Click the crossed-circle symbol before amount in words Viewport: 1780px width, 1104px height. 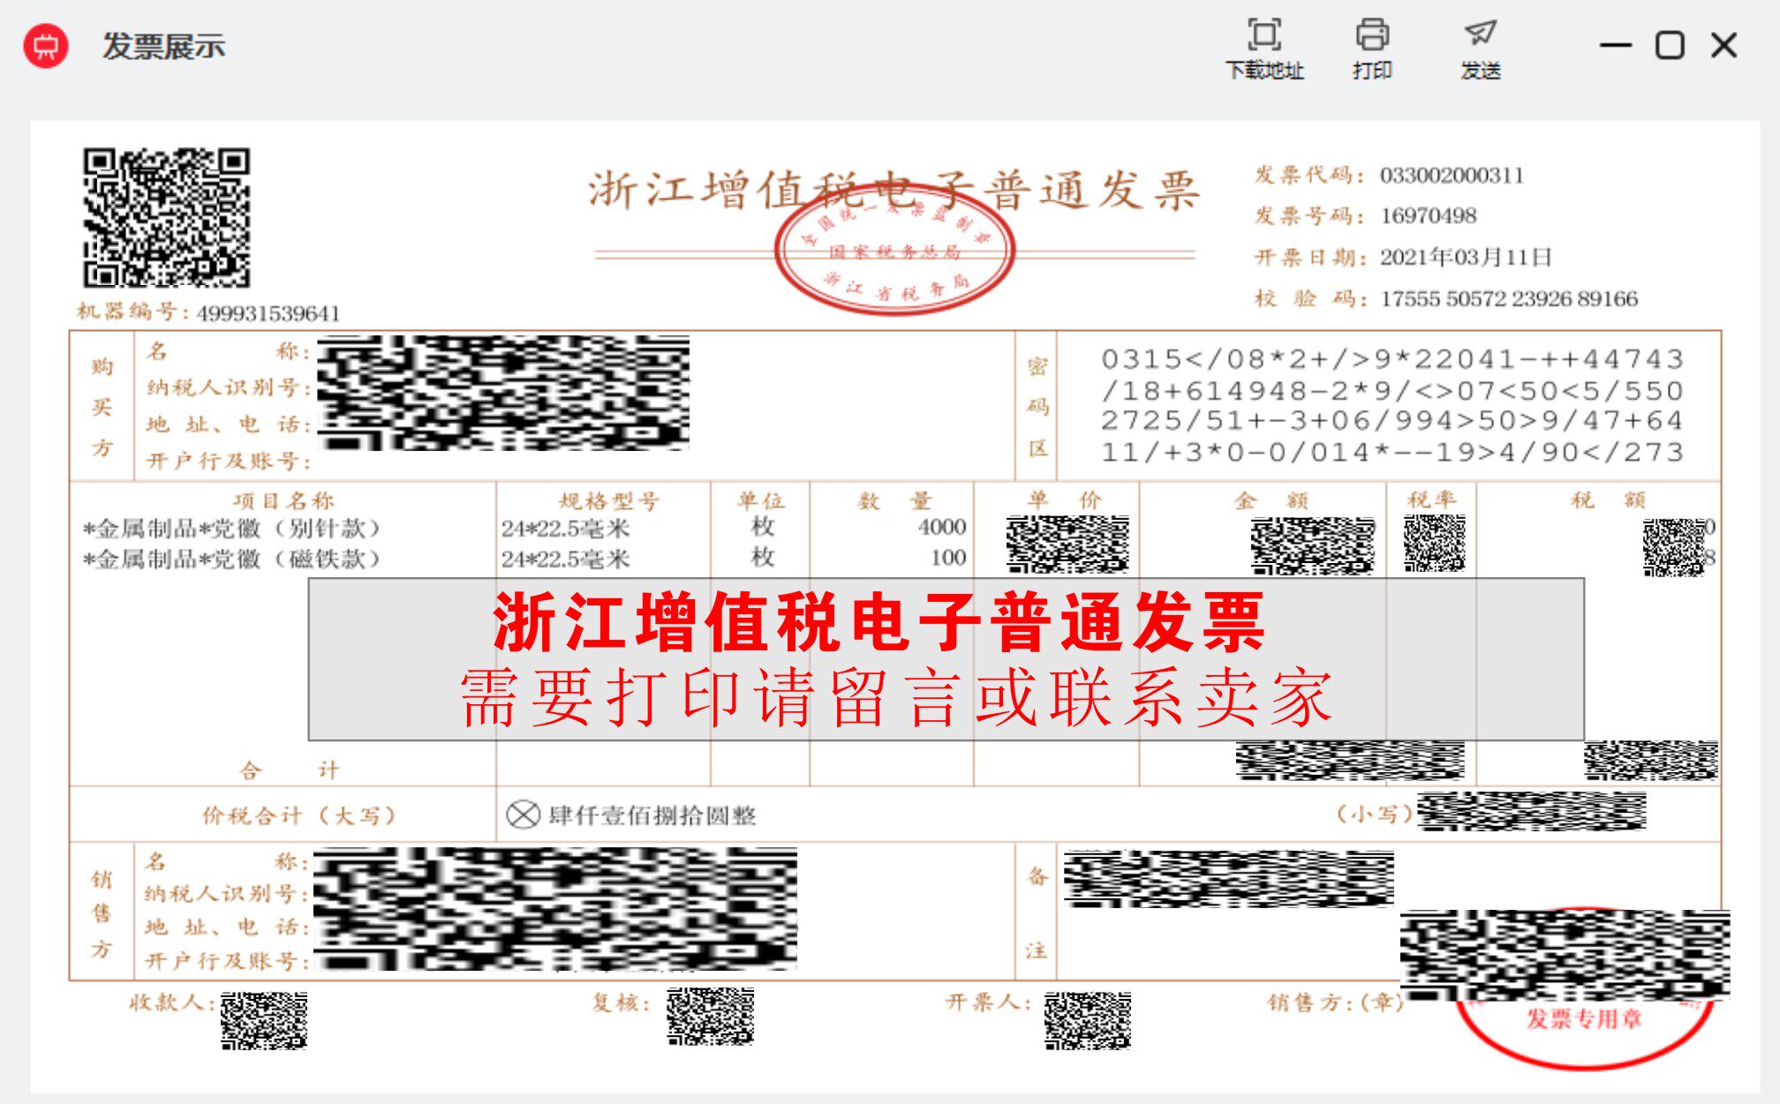pyautogui.click(x=523, y=815)
